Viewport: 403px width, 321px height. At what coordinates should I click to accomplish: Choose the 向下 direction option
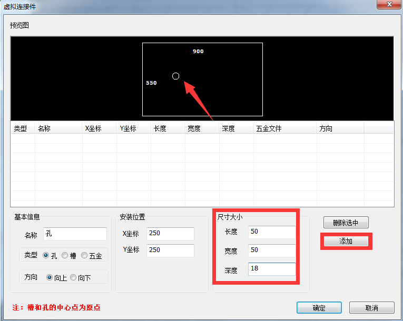pos(73,278)
